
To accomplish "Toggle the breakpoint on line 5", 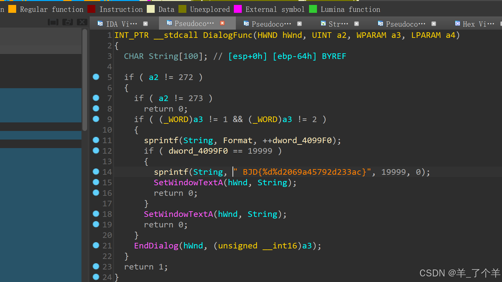I will tap(96, 77).
